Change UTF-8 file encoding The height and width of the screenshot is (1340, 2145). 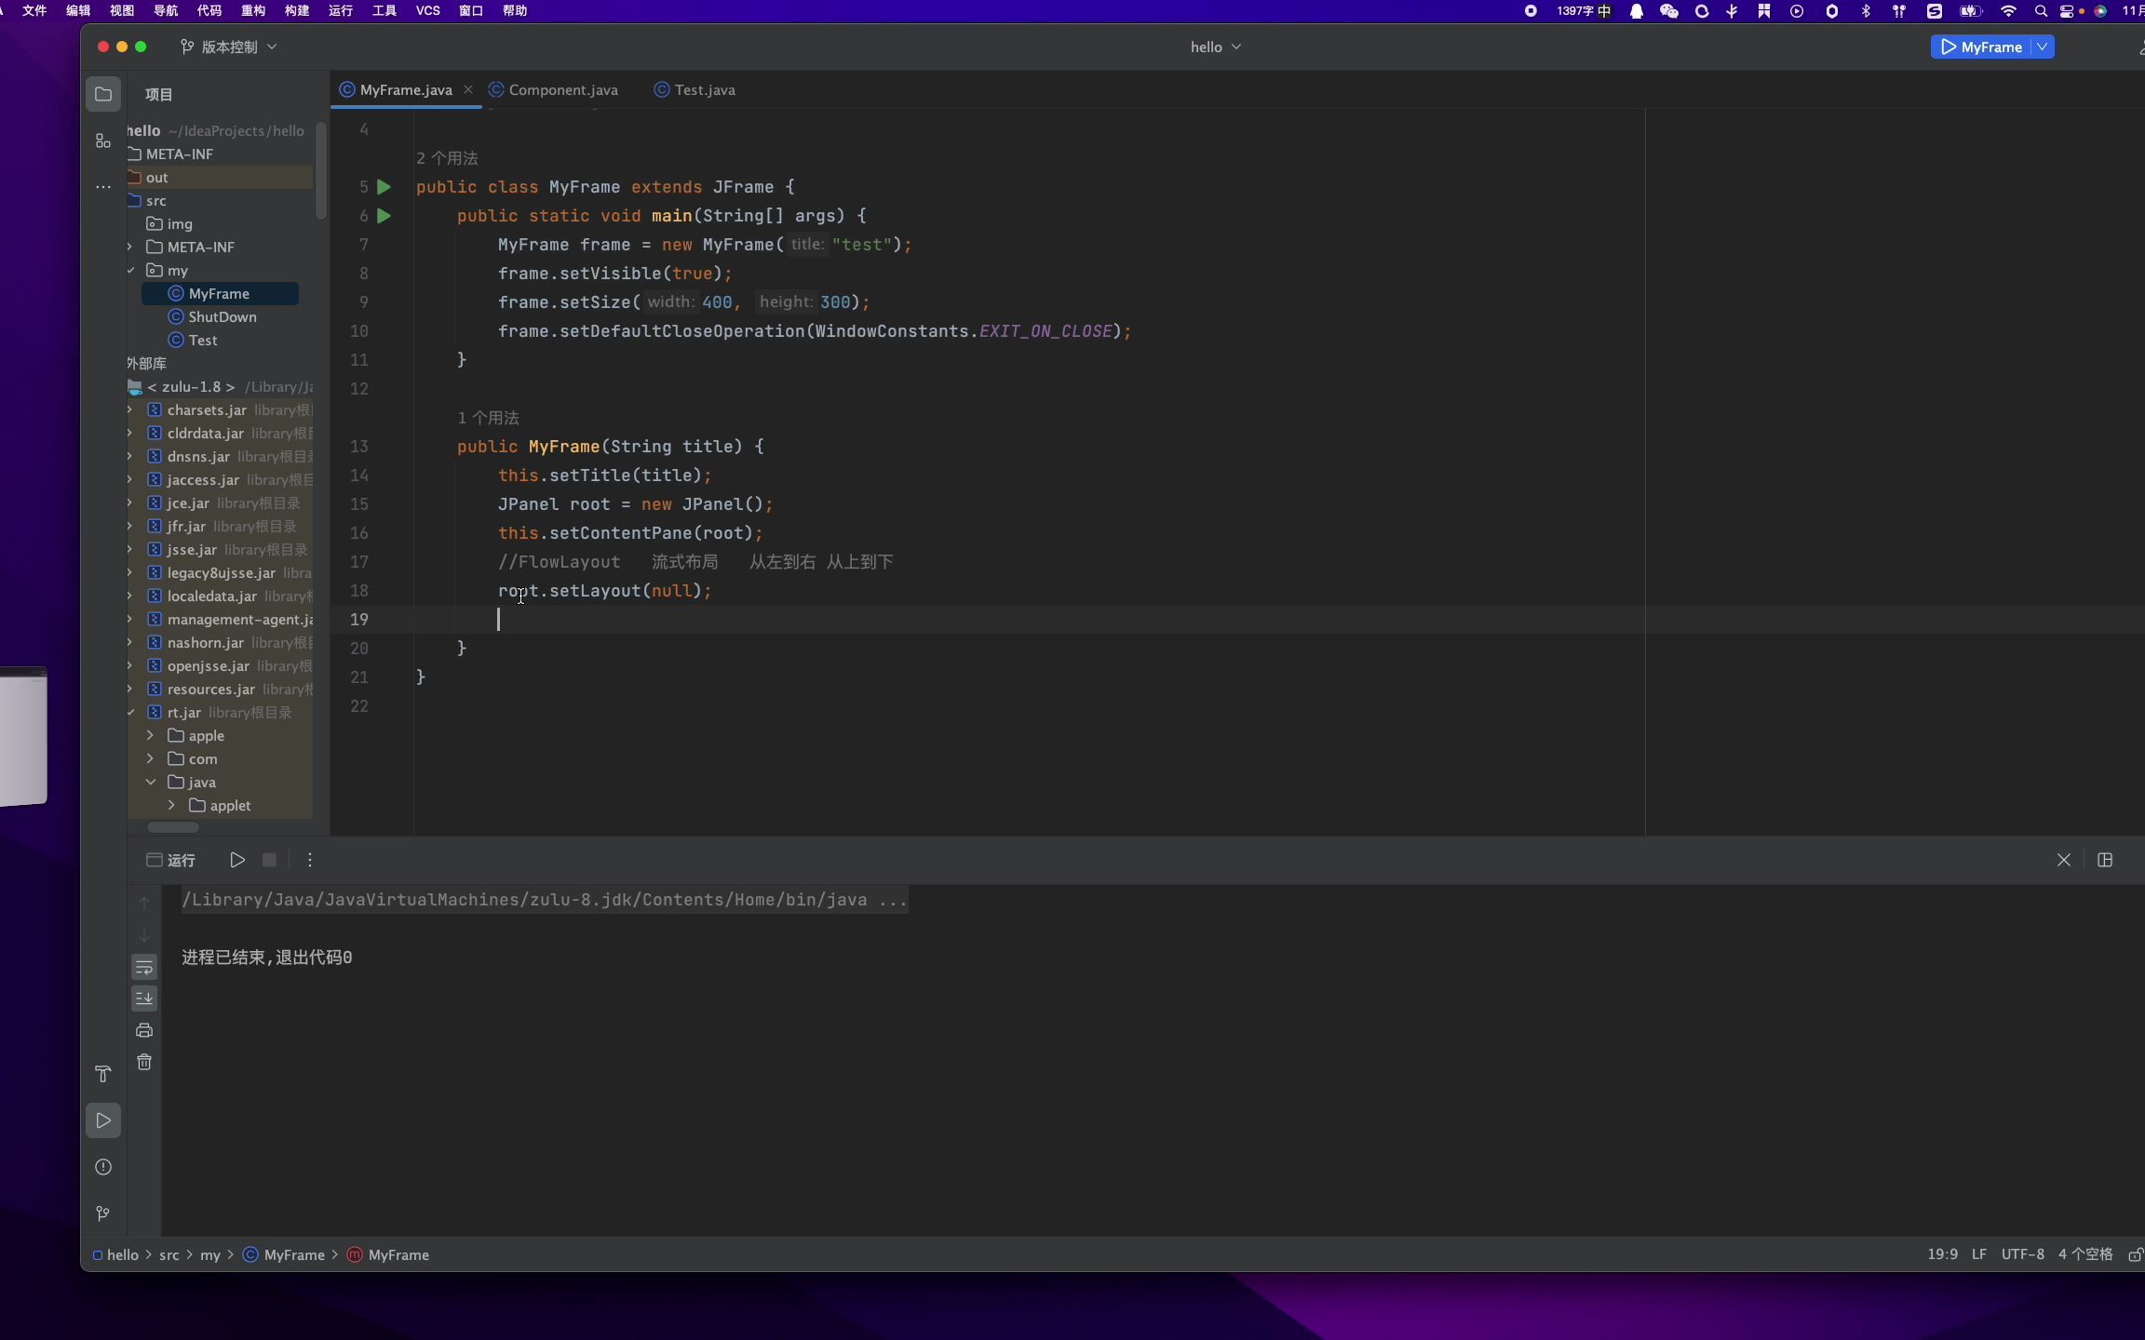tap(2023, 1254)
